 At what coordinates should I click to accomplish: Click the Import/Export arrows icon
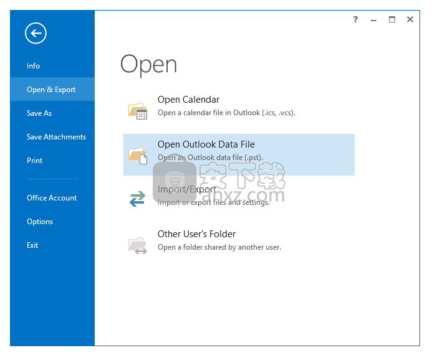click(x=138, y=199)
